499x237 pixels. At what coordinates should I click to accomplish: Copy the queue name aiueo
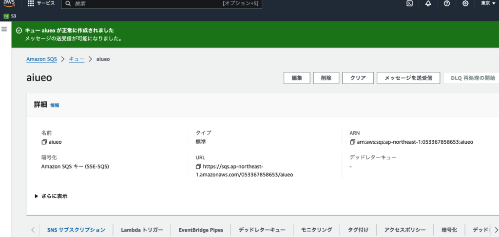pyautogui.click(x=44, y=142)
